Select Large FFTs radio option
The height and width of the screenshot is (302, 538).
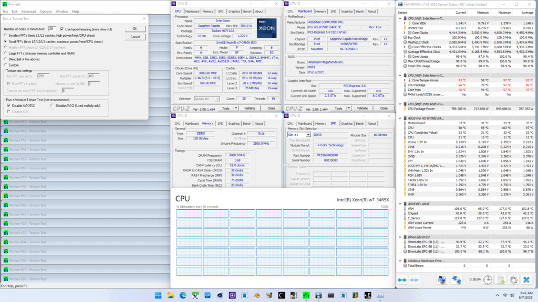[x=5, y=53]
